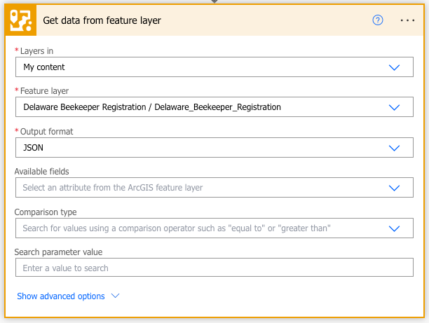Expand the advanced options chevron
This screenshot has width=429, height=323.
116,296
